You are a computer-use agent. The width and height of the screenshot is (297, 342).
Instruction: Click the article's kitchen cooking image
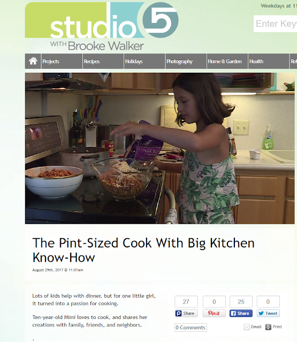coord(160,149)
